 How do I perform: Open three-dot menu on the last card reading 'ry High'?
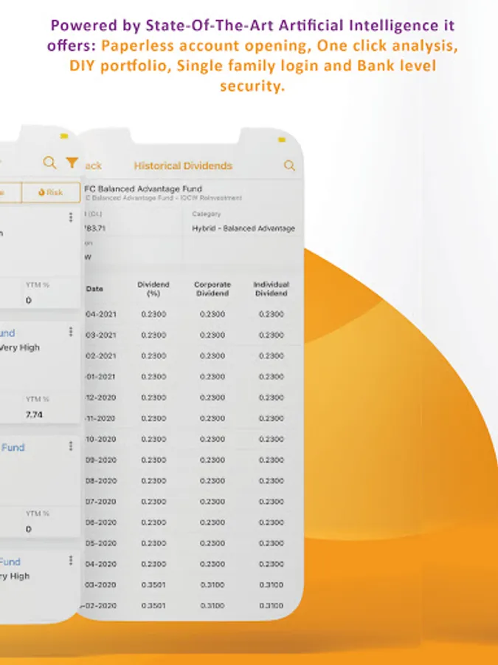pos(71,560)
